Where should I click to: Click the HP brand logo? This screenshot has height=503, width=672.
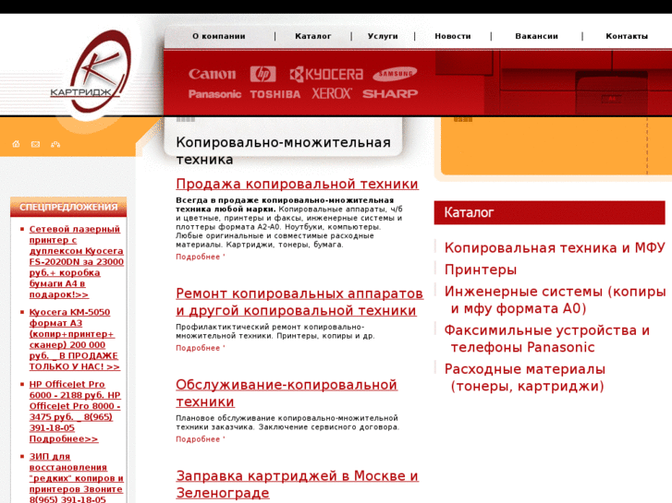(263, 74)
